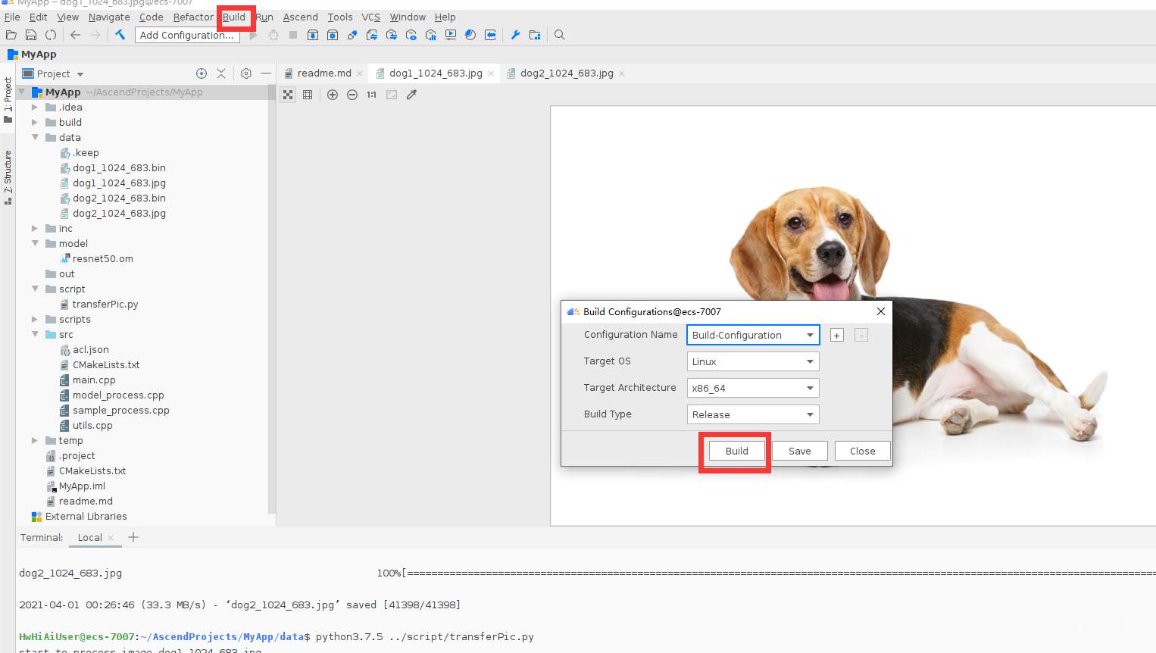The width and height of the screenshot is (1156, 653).
Task: Switch to the readme.md editor tab
Action: click(323, 73)
